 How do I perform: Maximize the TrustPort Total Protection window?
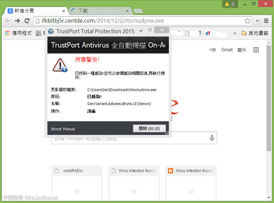pyautogui.click(x=150, y=30)
